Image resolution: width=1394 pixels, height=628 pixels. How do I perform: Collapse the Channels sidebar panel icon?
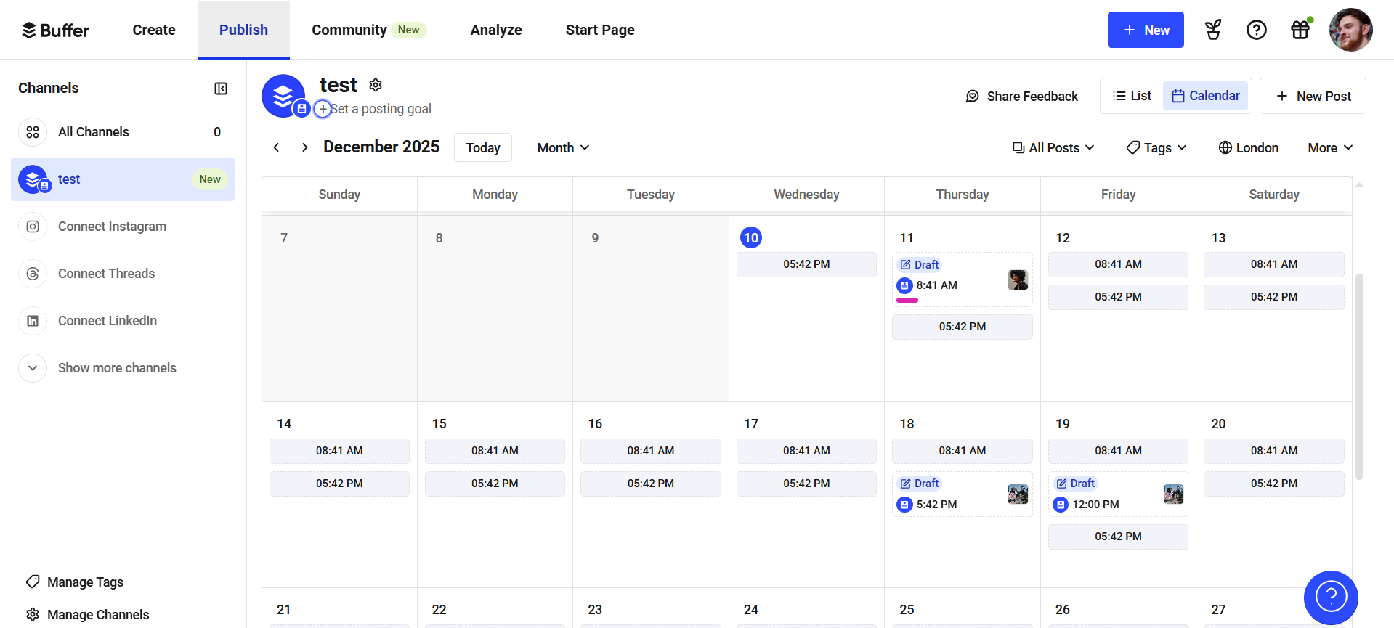[x=221, y=89]
